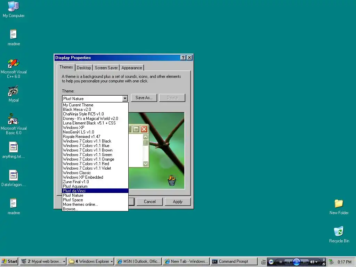Switch to the Desktop tab

pyautogui.click(x=84, y=68)
